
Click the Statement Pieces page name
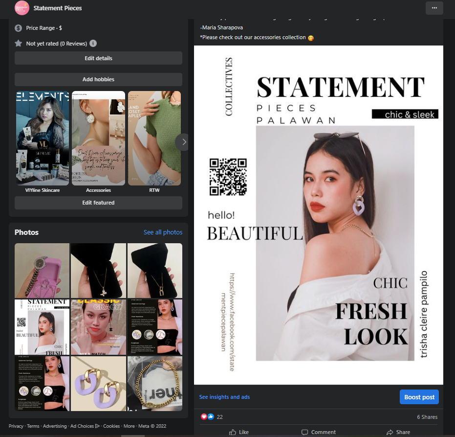58,8
